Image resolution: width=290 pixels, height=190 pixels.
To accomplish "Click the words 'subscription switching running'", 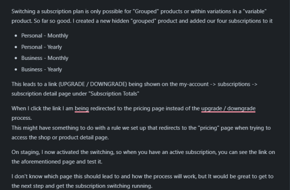I will [x=113, y=186].
